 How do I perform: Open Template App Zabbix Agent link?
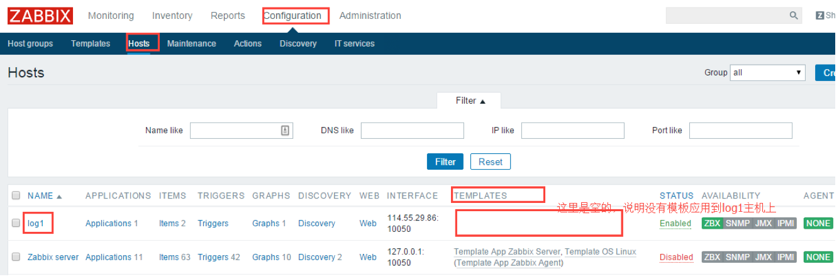point(508,263)
